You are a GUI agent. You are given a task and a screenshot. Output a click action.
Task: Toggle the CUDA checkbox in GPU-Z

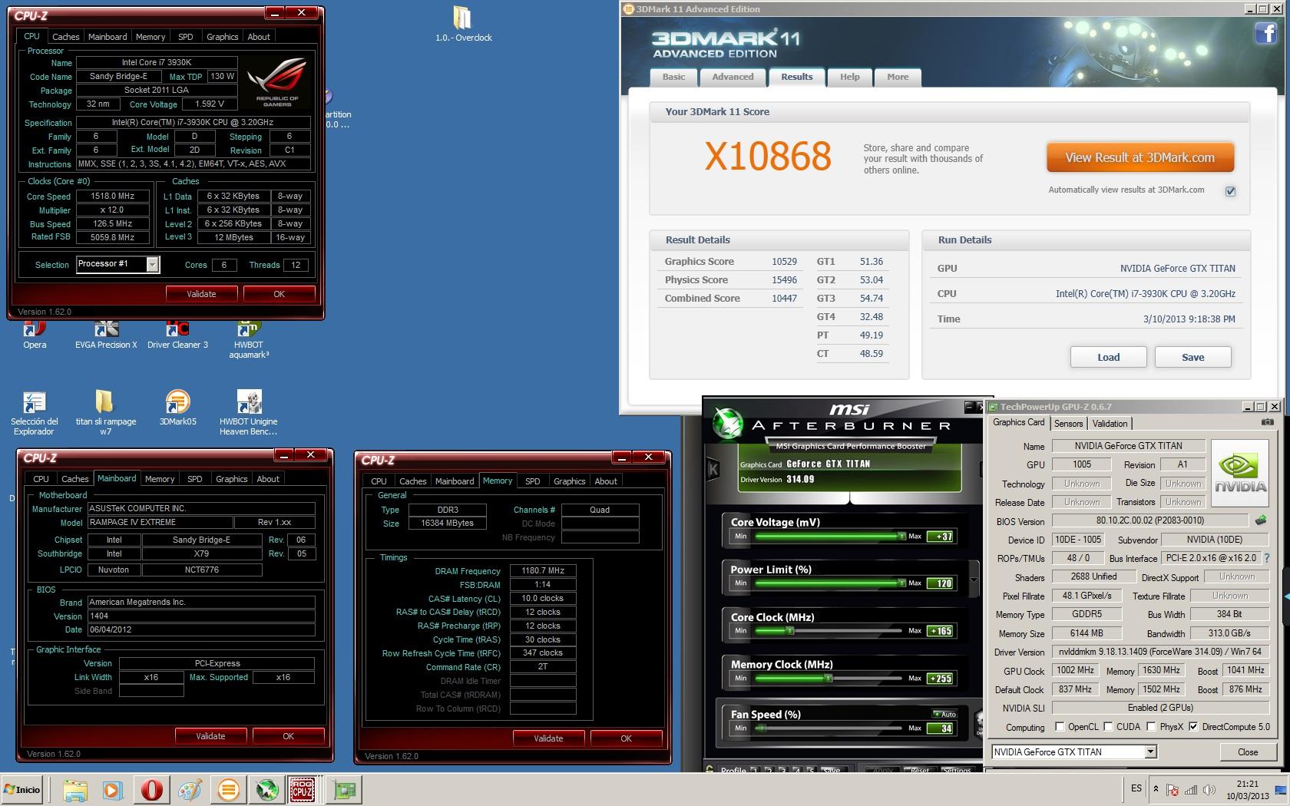pyautogui.click(x=1108, y=727)
